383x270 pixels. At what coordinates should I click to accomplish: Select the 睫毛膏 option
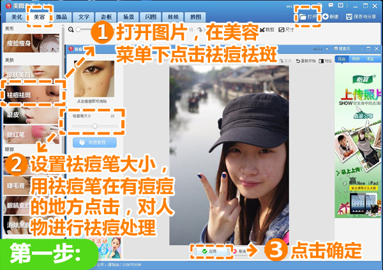pos(17,186)
